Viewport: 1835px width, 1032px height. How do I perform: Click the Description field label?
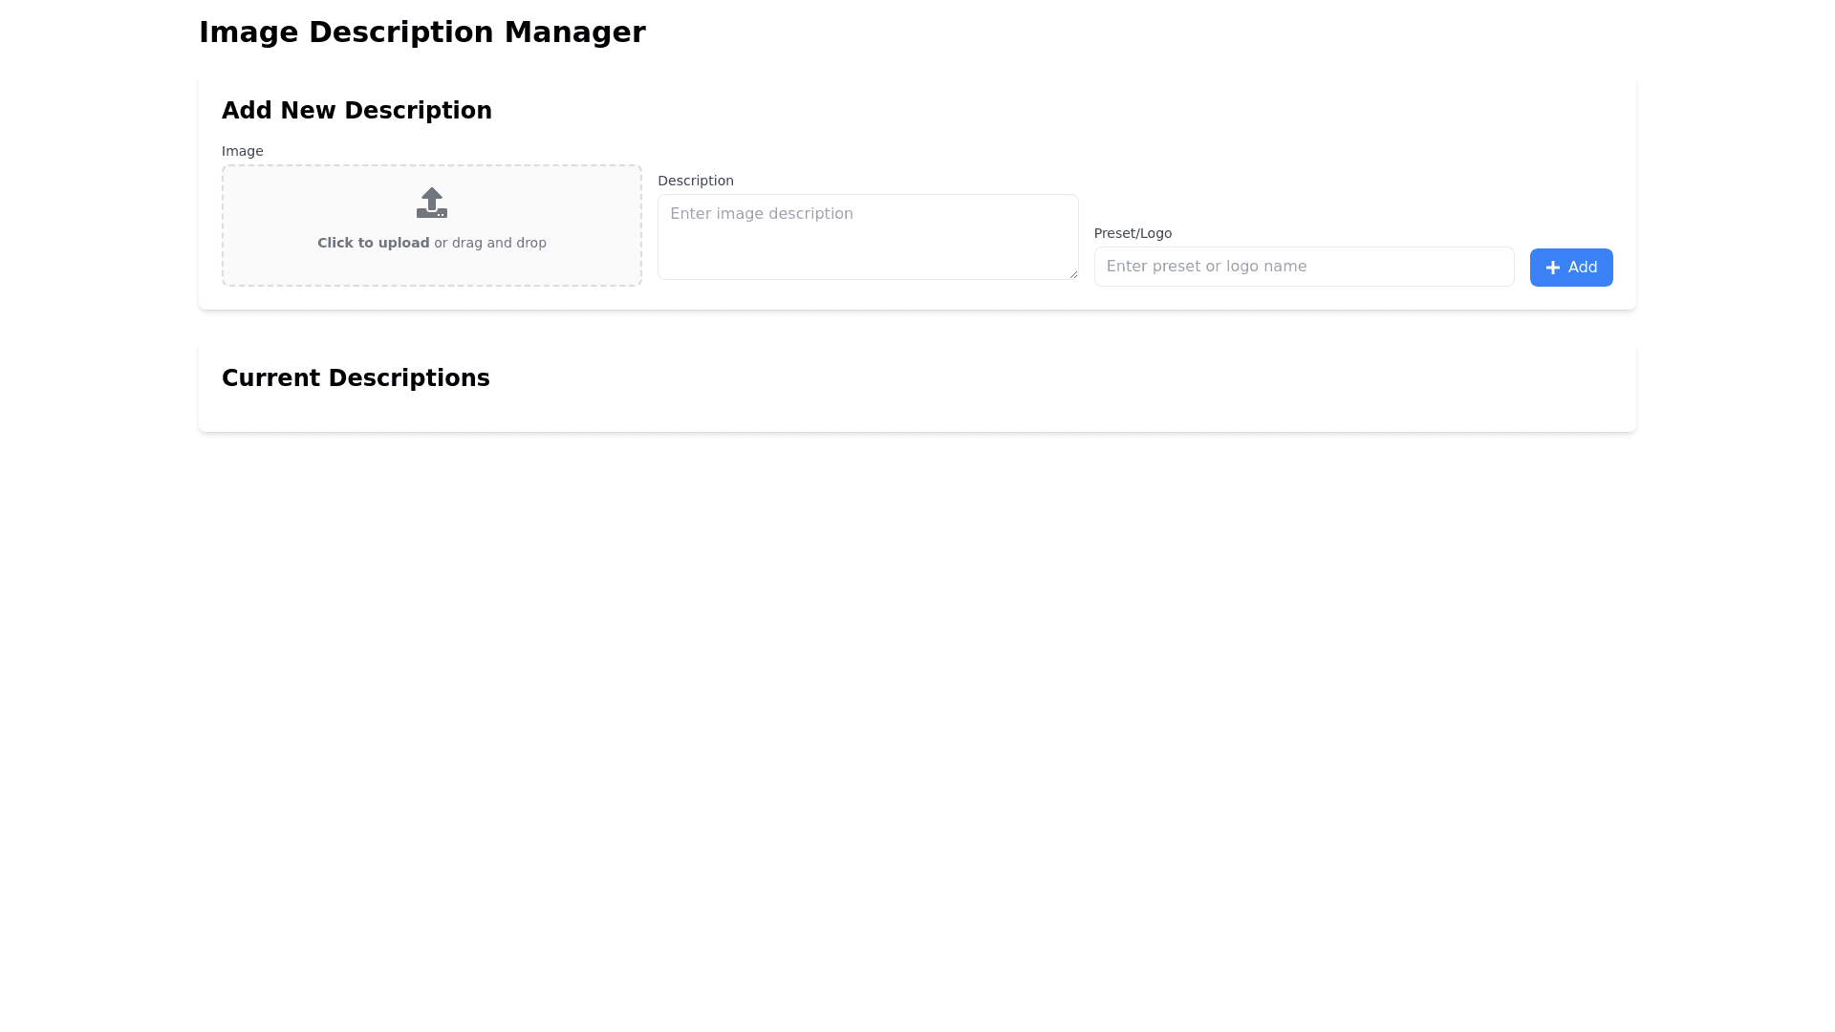click(x=695, y=181)
